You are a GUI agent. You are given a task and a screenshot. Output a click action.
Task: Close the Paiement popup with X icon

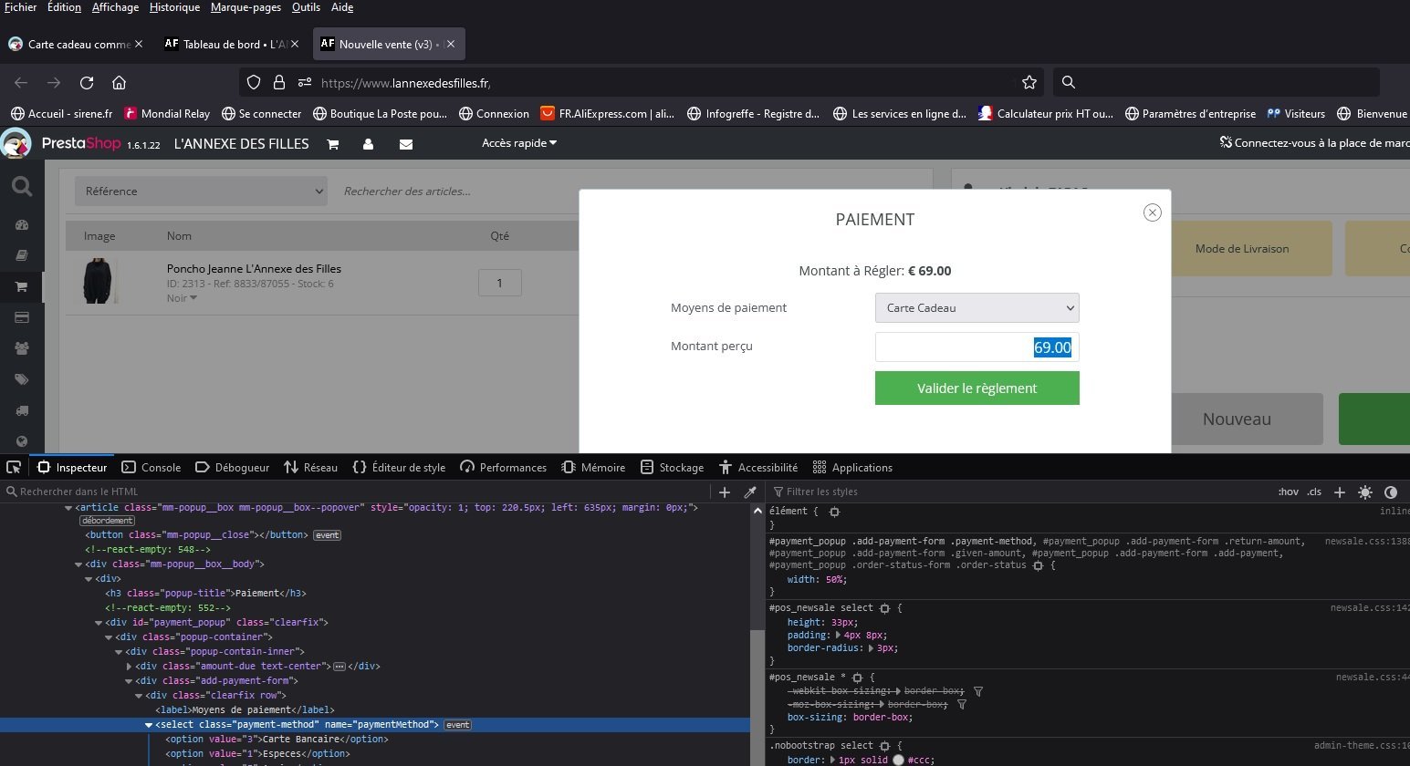coord(1153,212)
